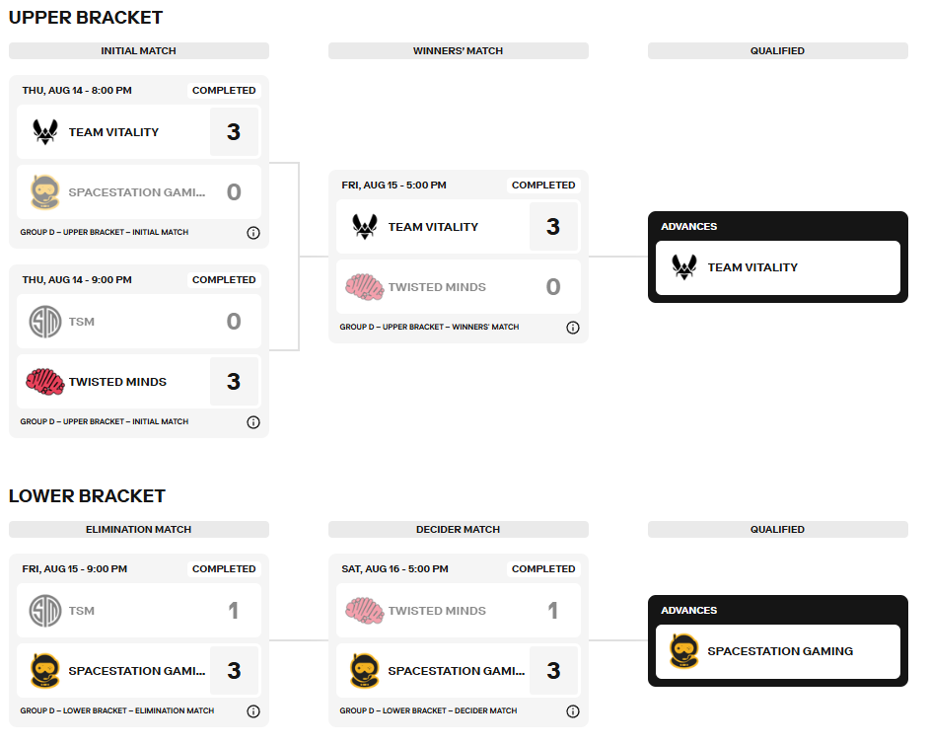Click Completed badge on Aug 14 8:00 PM match
This screenshot has width=929, height=744.
224,91
